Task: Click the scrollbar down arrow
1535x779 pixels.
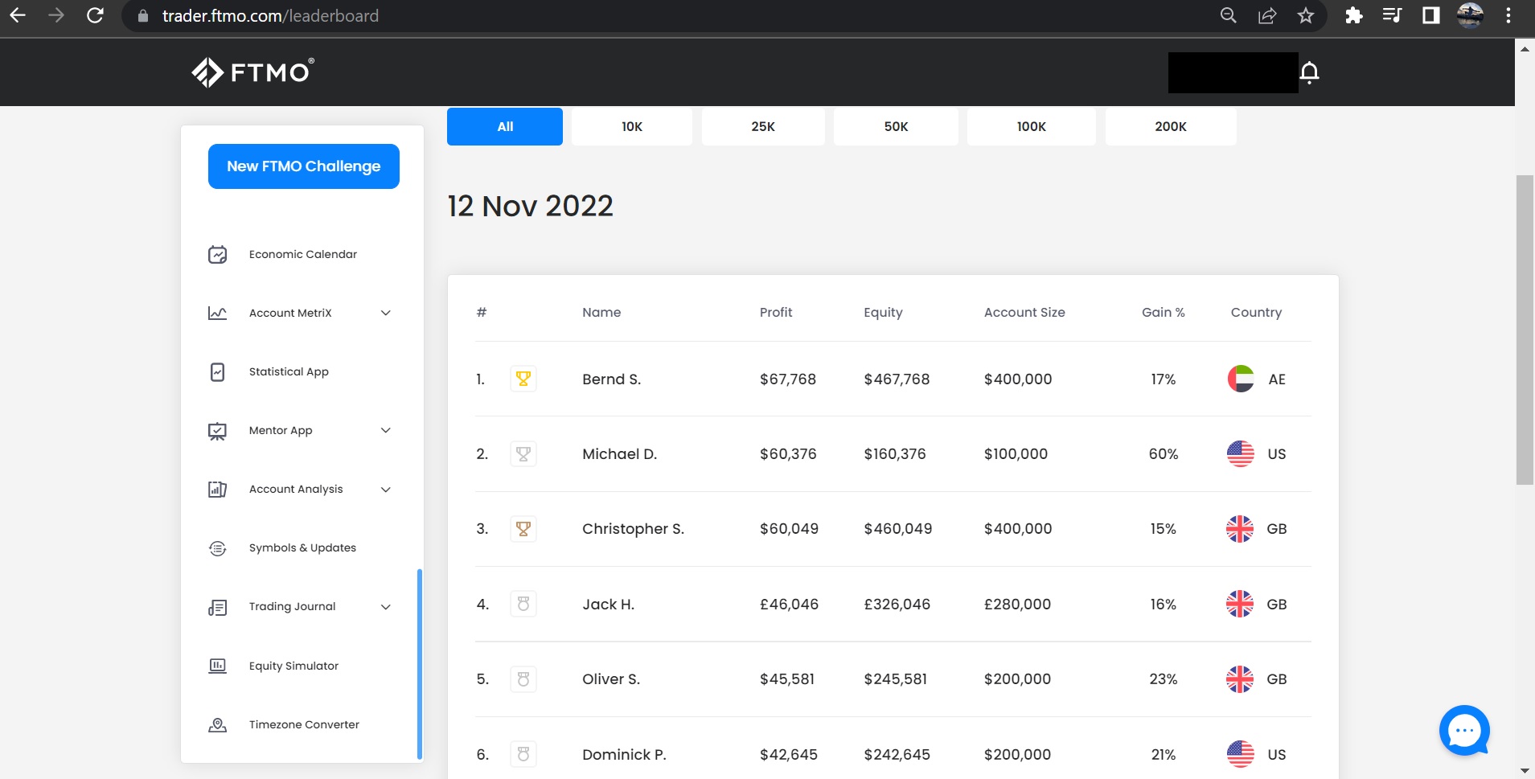Action: point(1525,771)
